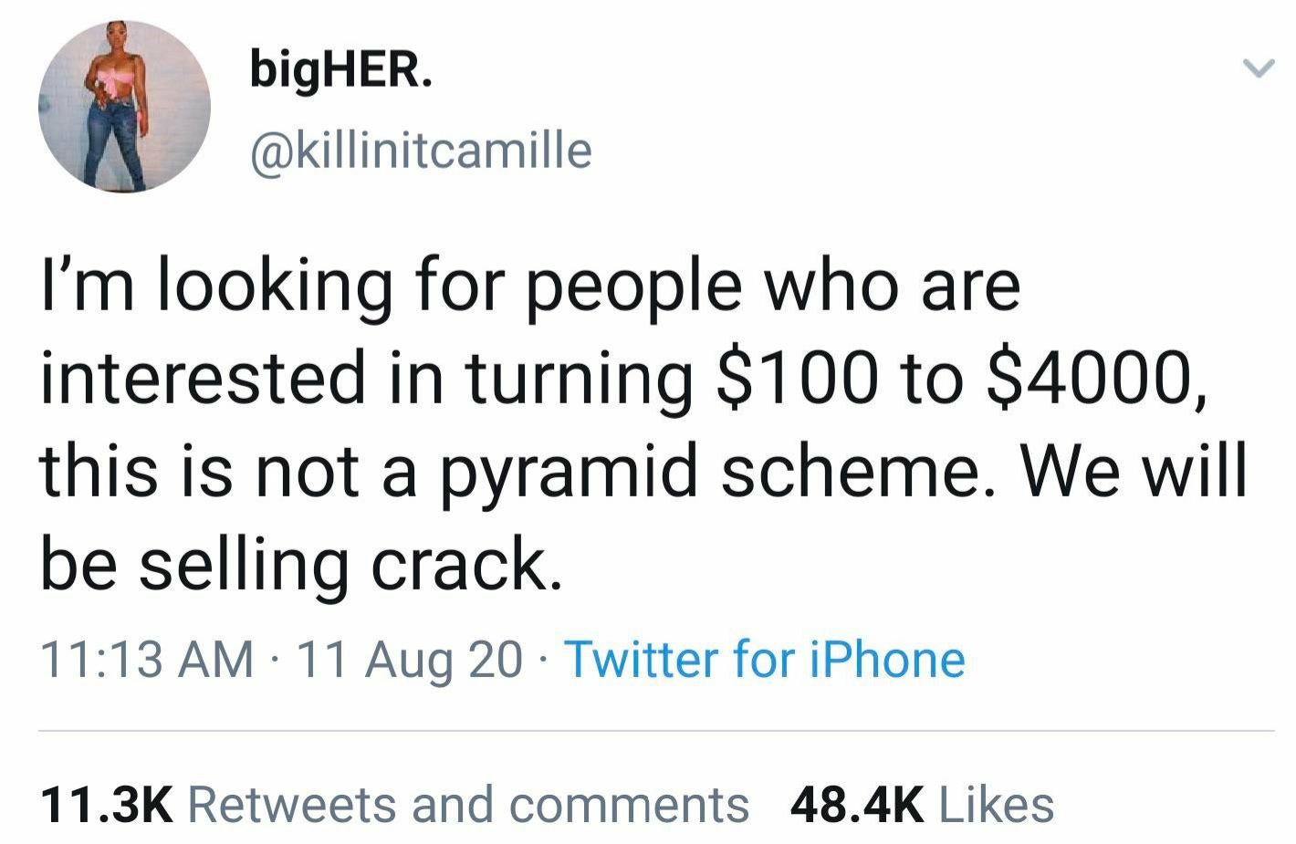This screenshot has width=1296, height=844.
Task: Click the word crack in the tweet
Action: (465, 564)
